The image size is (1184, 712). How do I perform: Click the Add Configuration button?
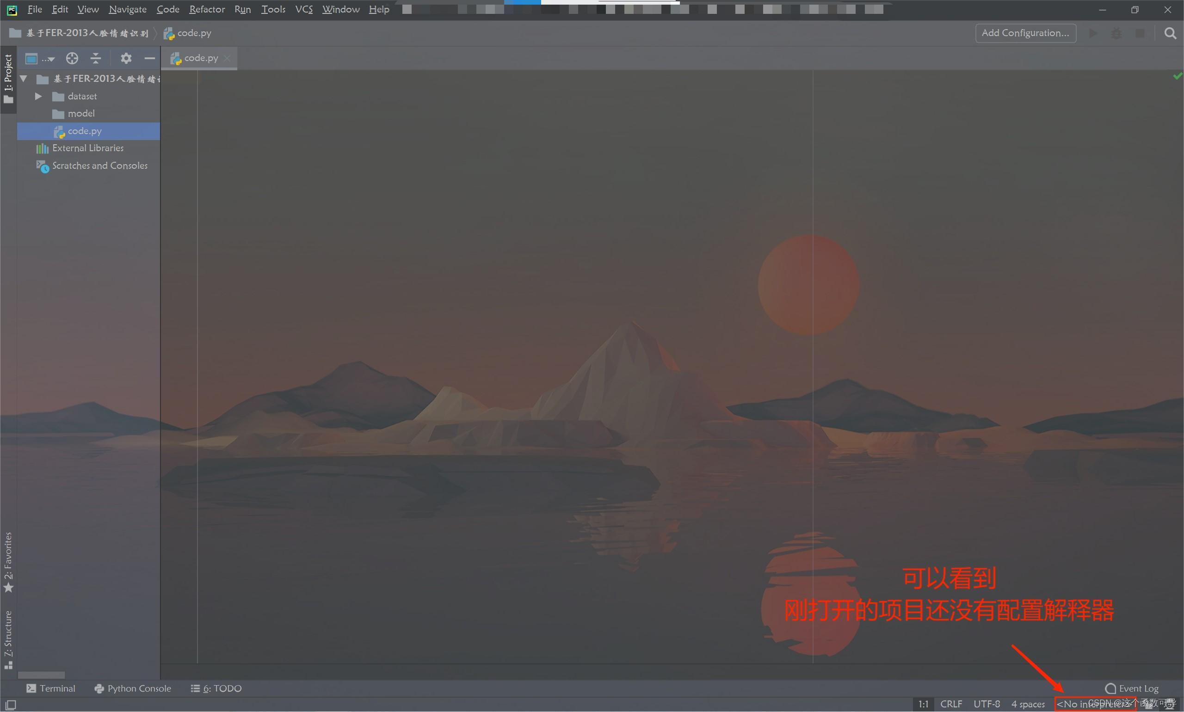1026,33
